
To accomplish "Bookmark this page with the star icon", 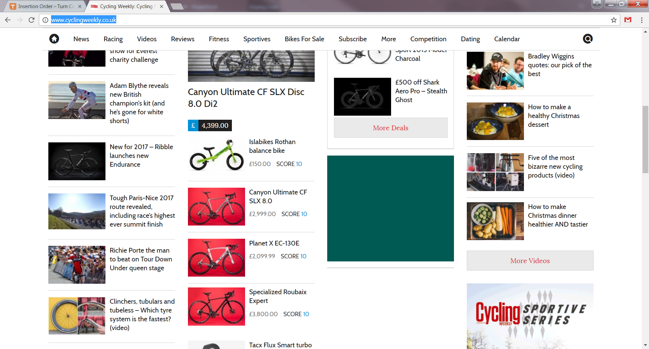I will click(614, 20).
